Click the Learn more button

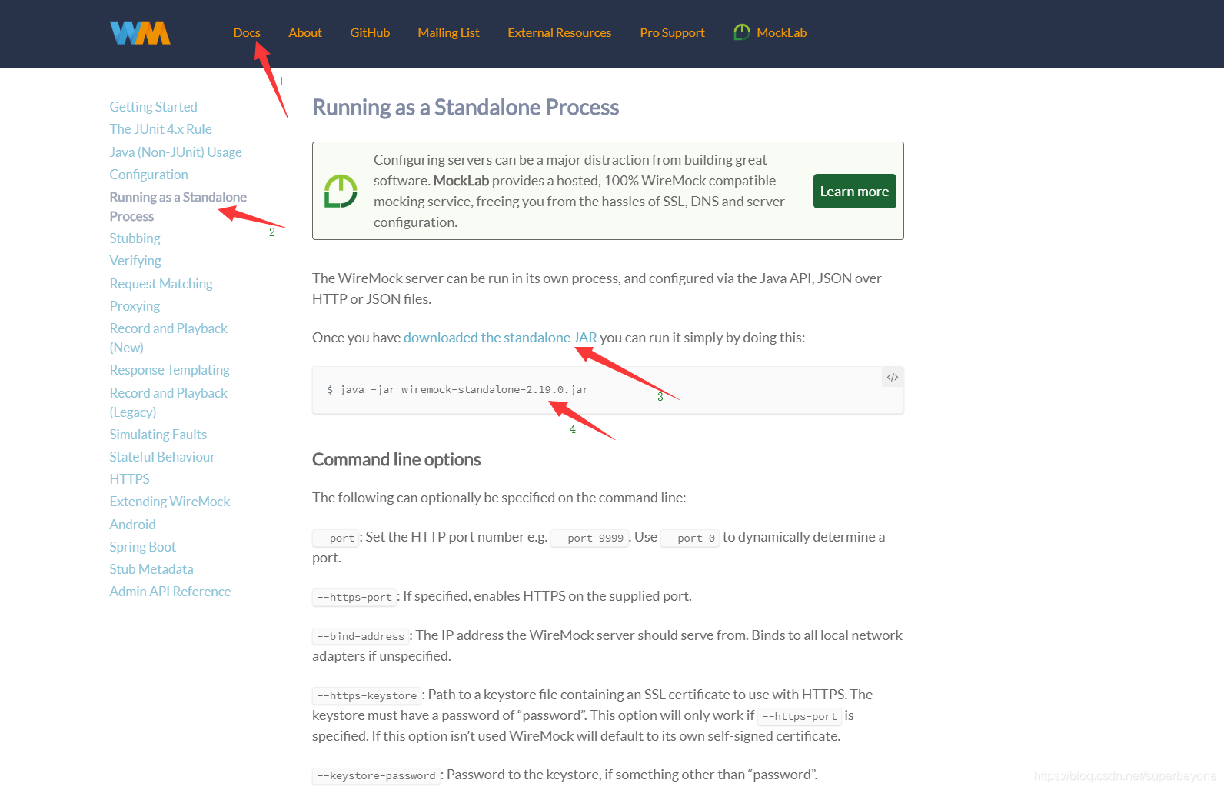(x=855, y=191)
